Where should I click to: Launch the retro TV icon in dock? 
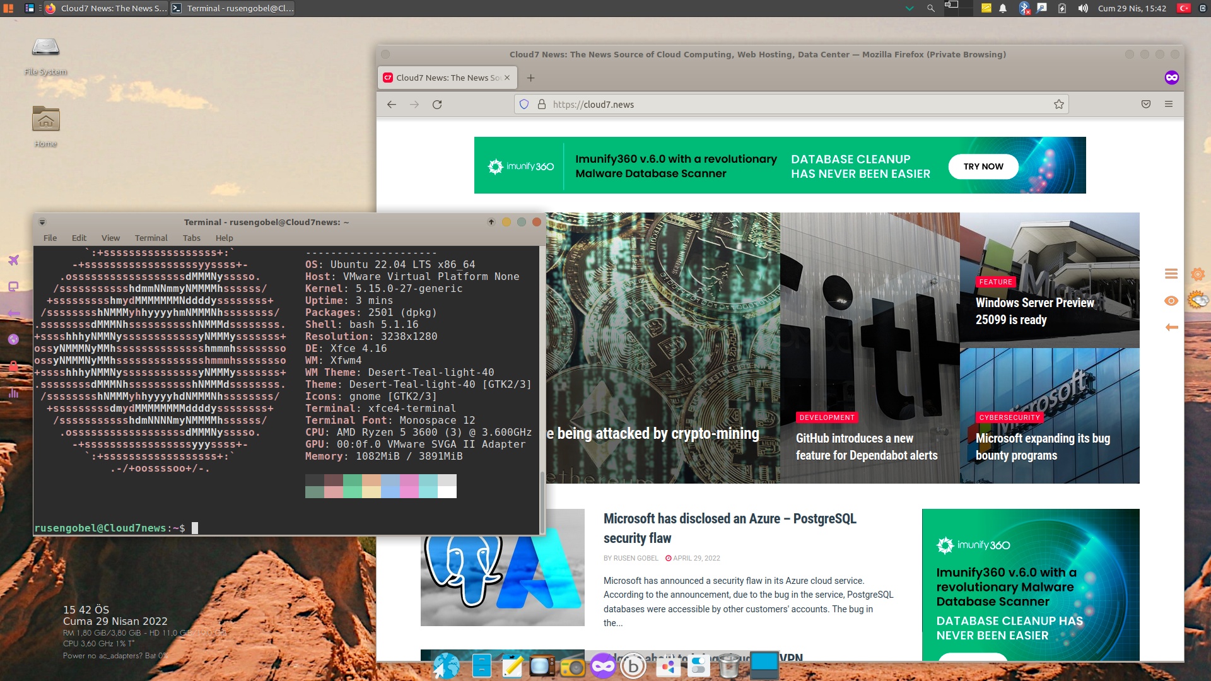542,666
